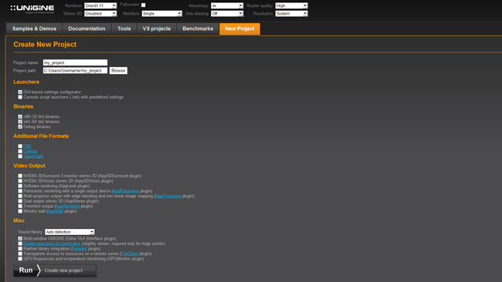The image size is (502, 282).
Task: Open the AppProjection link
Action: (x=168, y=196)
